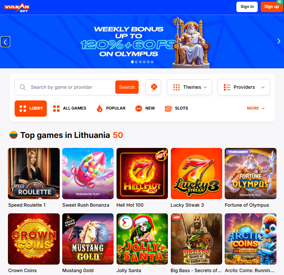Click the flame icon for Popular
Screen dimensions: 284x275
click(x=99, y=108)
